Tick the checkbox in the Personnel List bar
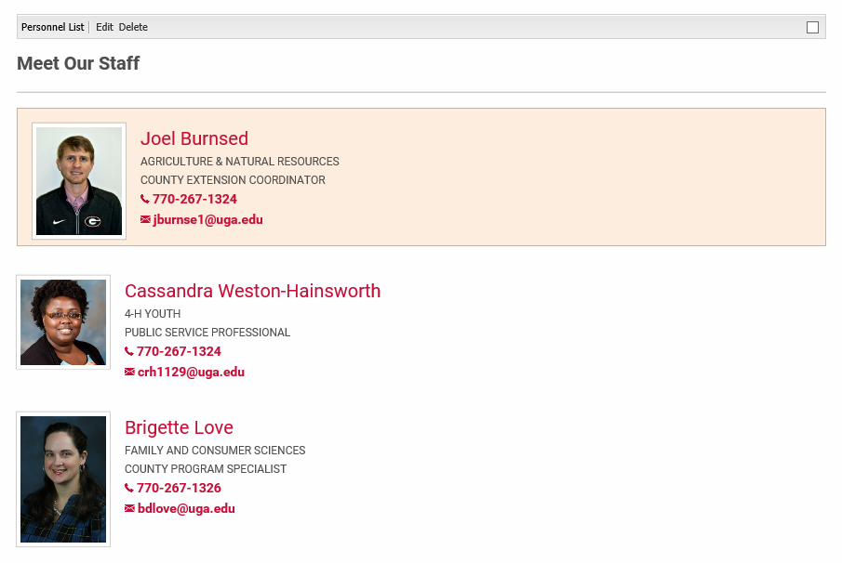Image resolution: width=842 pixels, height=563 pixels. click(812, 27)
